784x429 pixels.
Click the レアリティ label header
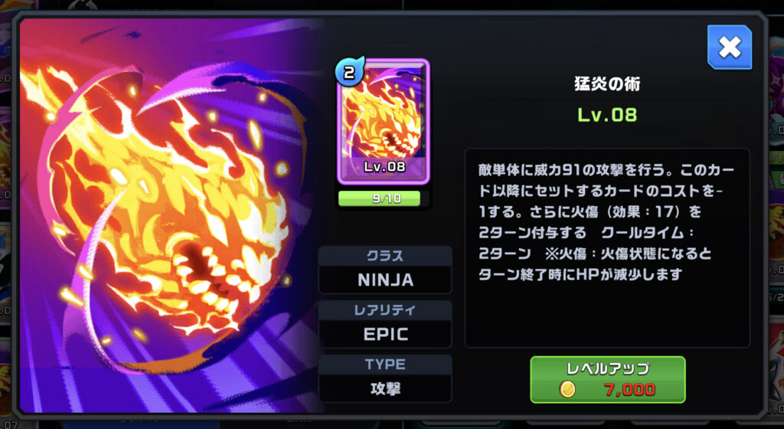[x=386, y=310]
